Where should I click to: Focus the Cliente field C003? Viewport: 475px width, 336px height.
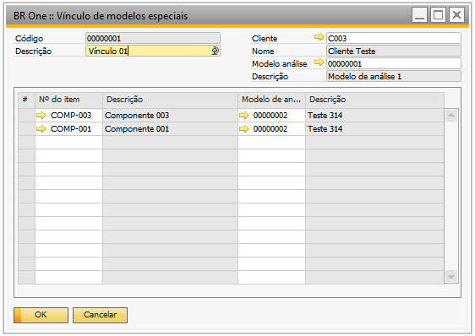point(394,39)
